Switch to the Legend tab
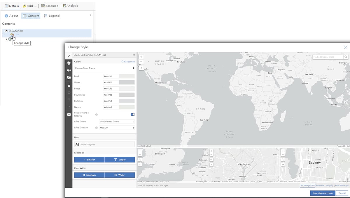The width and height of the screenshot is (350, 198). click(52, 16)
